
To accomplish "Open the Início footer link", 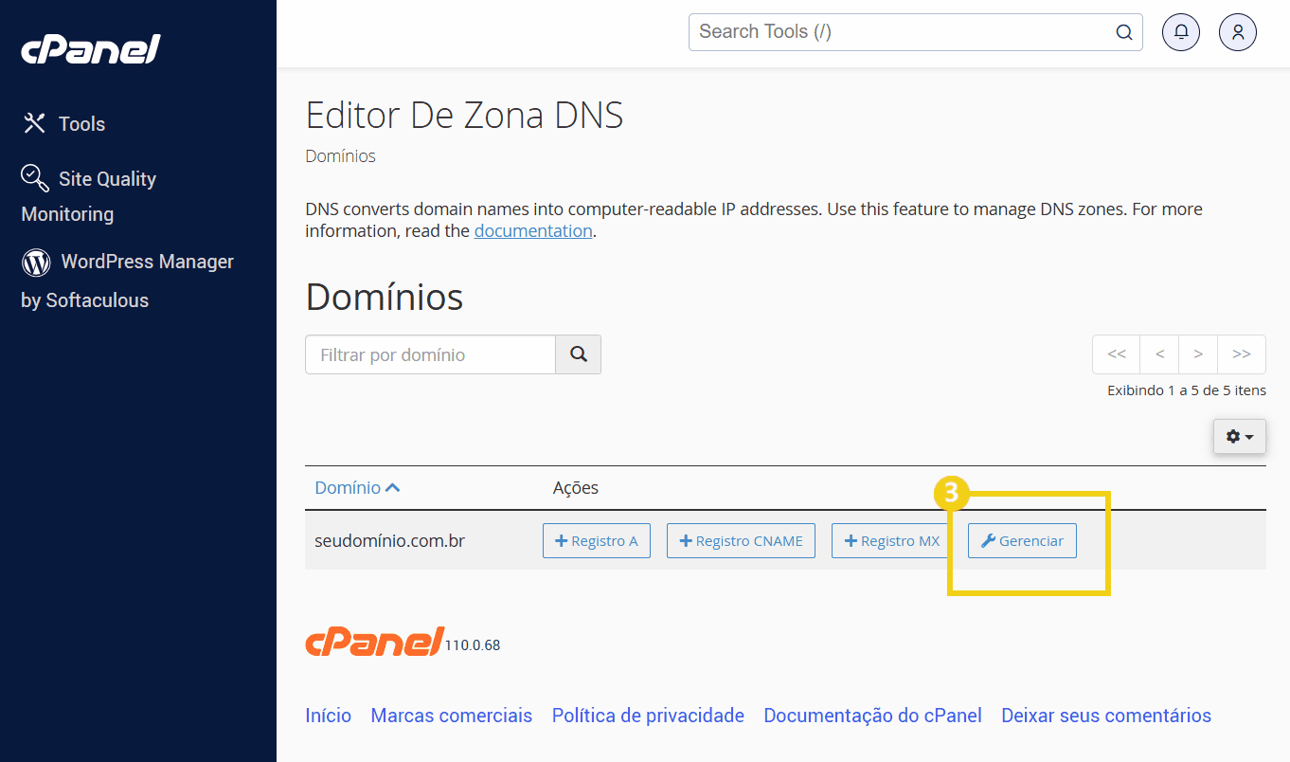I will pyautogui.click(x=328, y=716).
